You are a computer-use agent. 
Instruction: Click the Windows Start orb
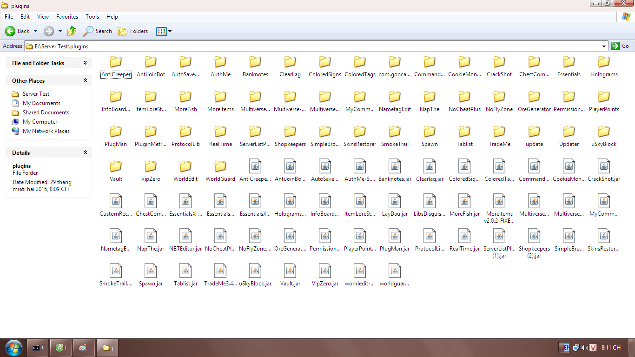(x=13, y=347)
